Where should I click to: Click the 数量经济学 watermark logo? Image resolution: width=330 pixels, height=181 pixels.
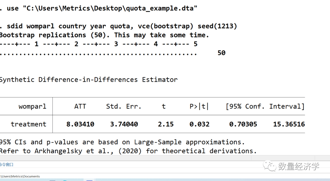tap(298, 166)
